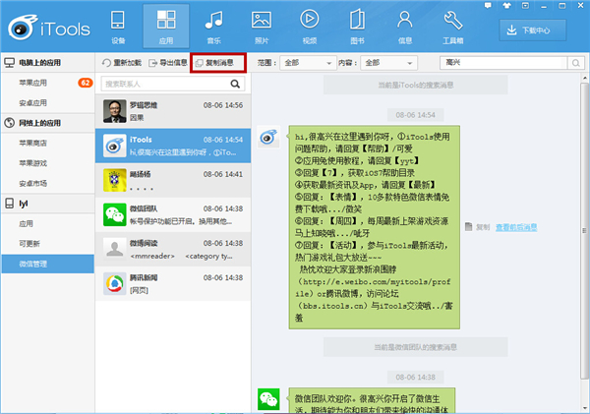Open the 范围 range dropdown
Image resolution: width=590 pixels, height=414 pixels.
pos(307,63)
